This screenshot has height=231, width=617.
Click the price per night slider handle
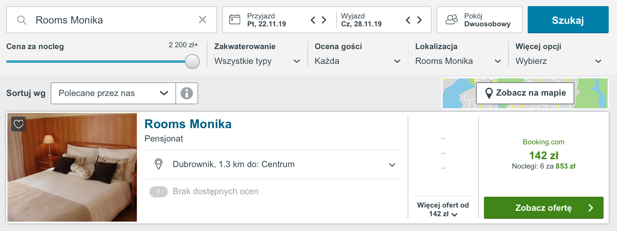coord(192,61)
